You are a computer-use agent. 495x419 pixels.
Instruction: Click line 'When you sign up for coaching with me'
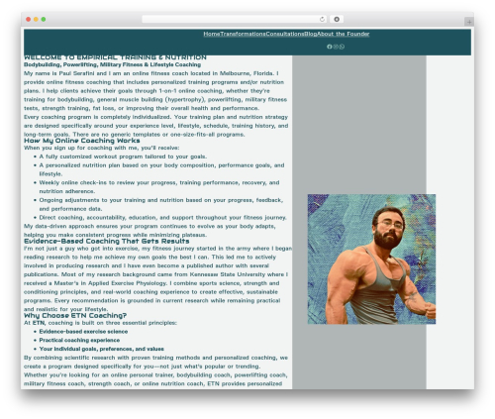click(102, 148)
